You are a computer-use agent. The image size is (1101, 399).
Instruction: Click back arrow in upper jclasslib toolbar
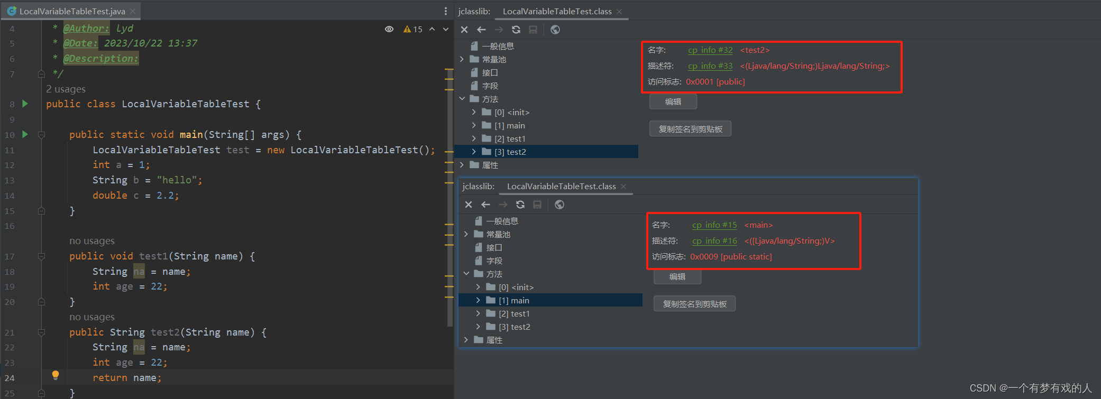coord(481,30)
